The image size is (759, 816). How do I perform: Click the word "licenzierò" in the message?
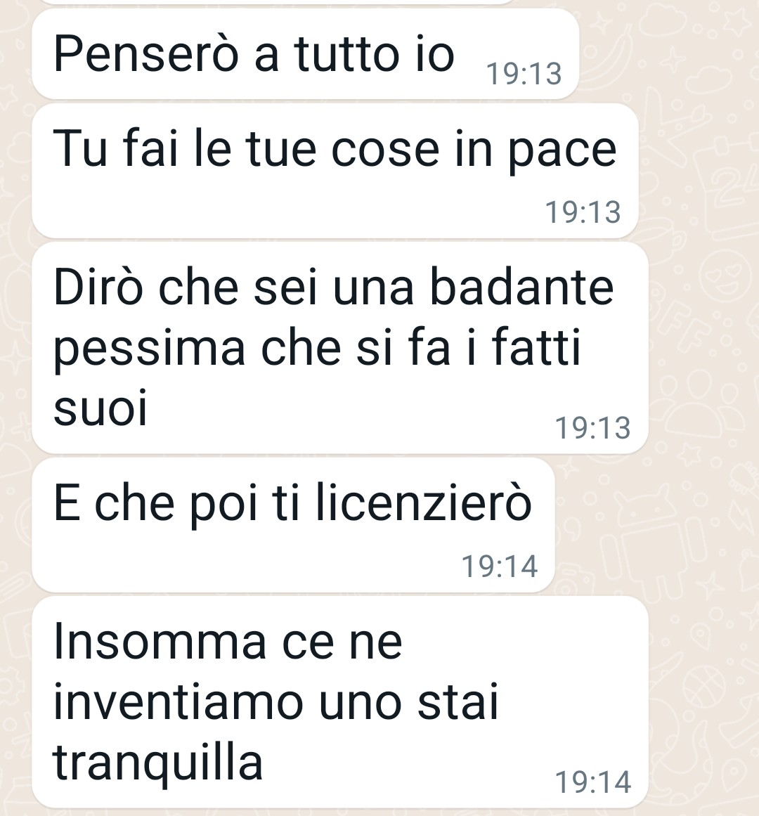pyautogui.click(x=424, y=502)
